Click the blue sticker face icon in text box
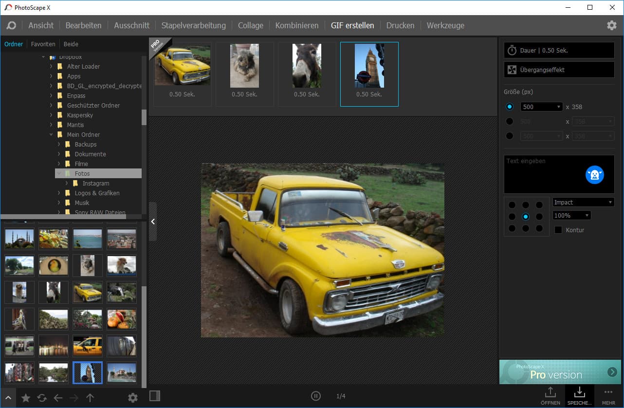624x408 pixels. pyautogui.click(x=594, y=175)
